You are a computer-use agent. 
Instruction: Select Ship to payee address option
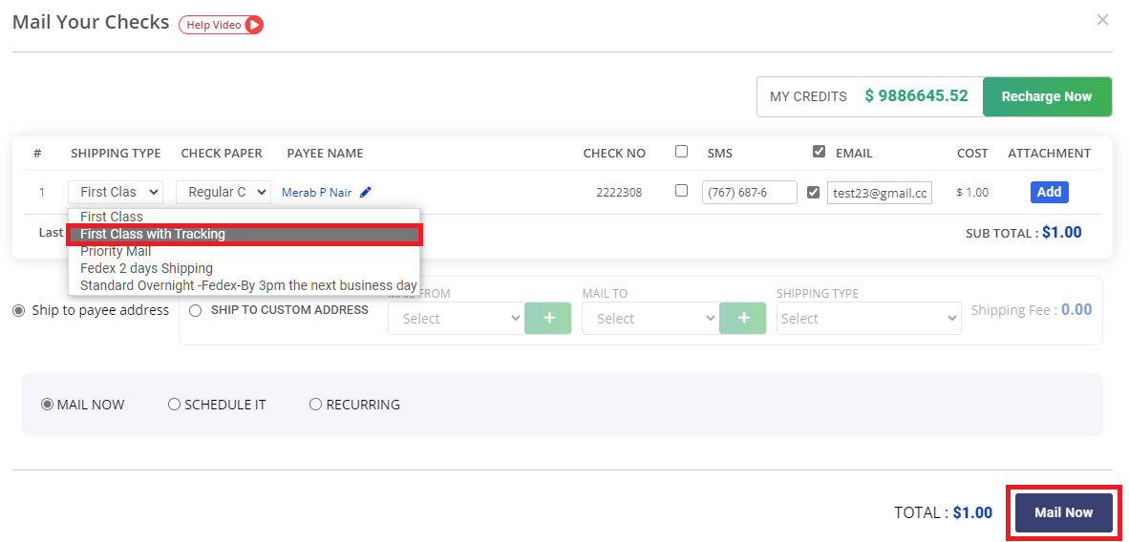(x=19, y=310)
